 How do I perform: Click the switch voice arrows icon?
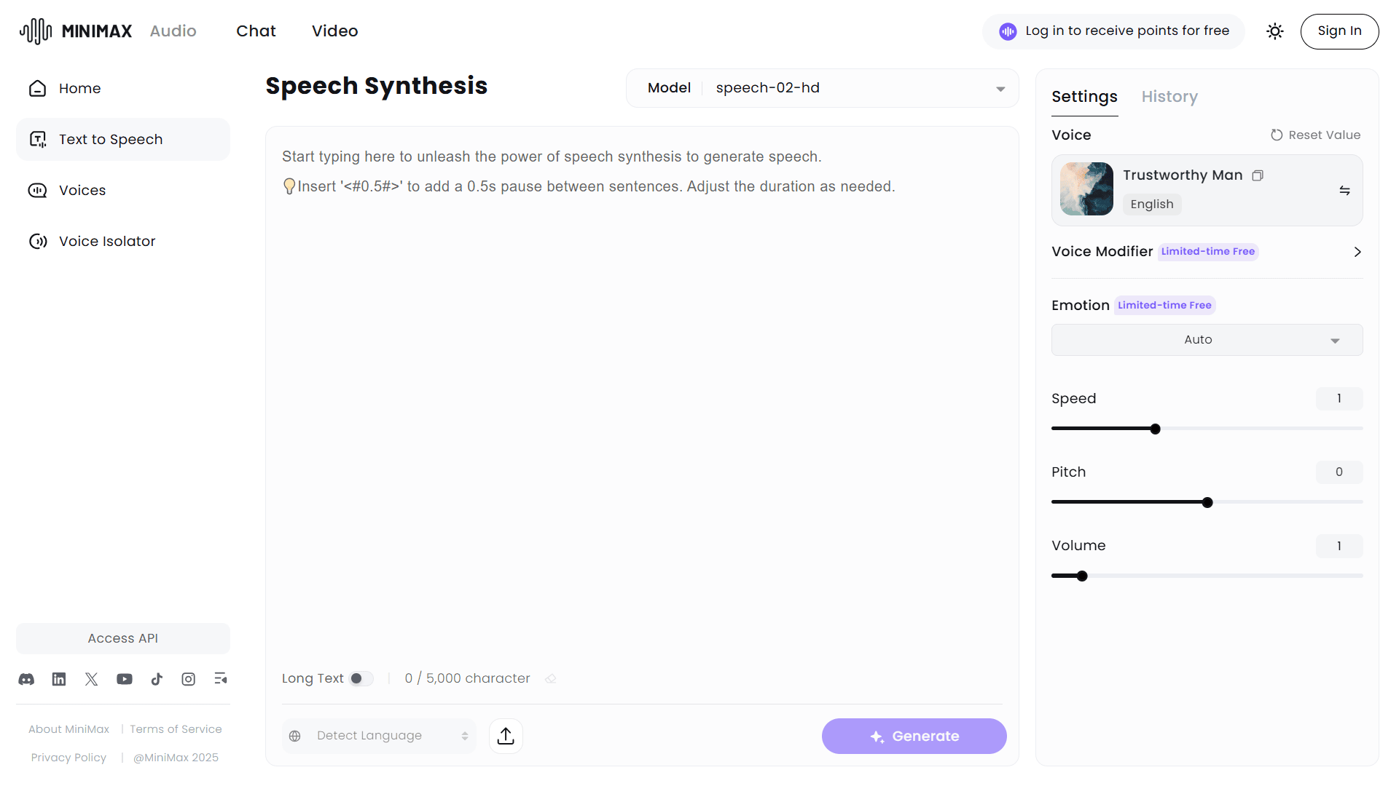(x=1344, y=191)
